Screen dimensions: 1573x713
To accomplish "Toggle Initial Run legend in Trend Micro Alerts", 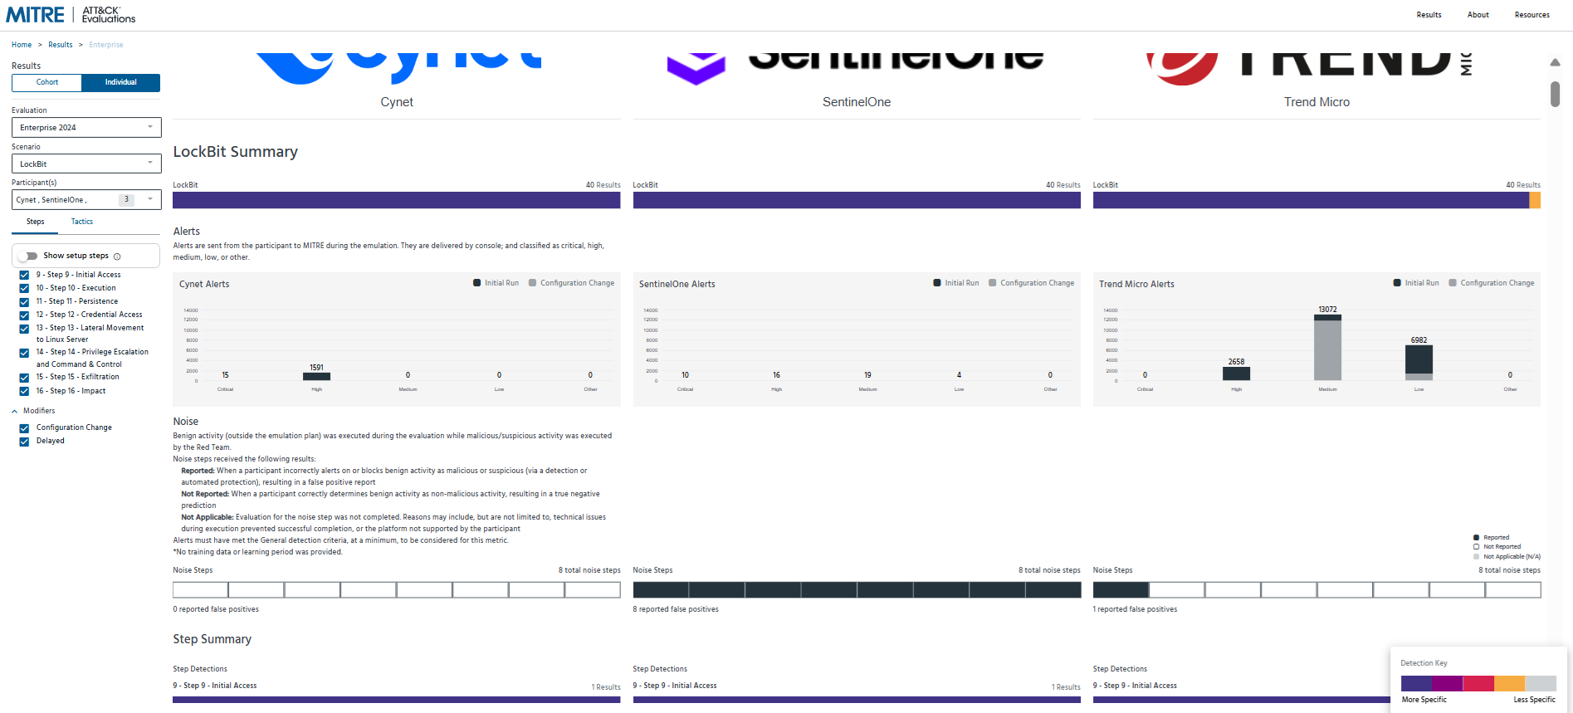I will pyautogui.click(x=1416, y=283).
